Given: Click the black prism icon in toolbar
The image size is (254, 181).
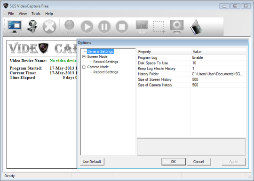Looking at the screenshot, I should [x=196, y=27].
